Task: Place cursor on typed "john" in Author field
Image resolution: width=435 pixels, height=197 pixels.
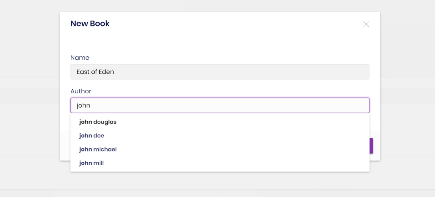Action: click(83, 106)
